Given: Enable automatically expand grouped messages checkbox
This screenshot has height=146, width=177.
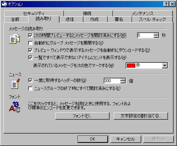Looking at the screenshot, I should (x=30, y=43).
